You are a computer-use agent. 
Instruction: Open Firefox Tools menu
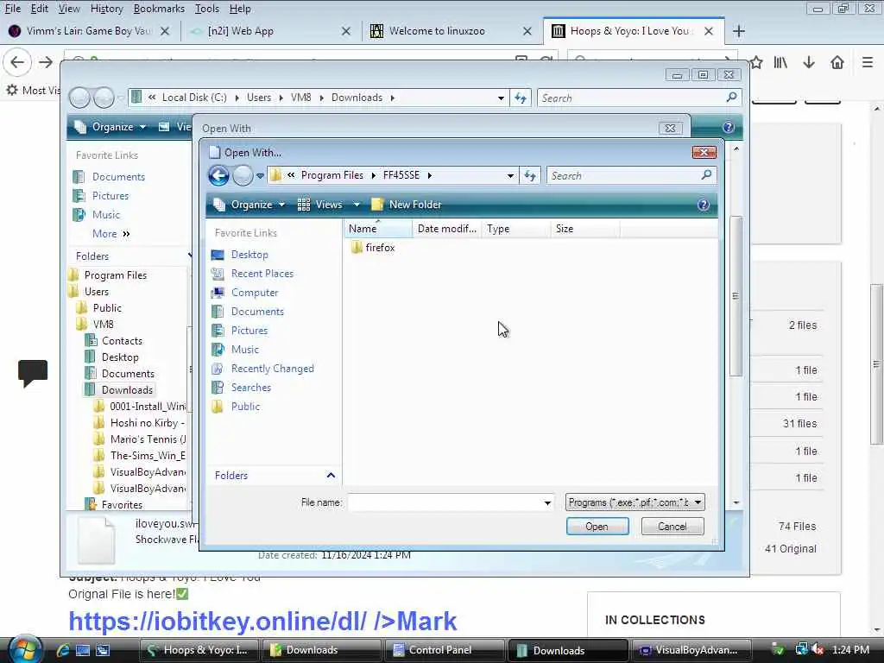click(207, 9)
